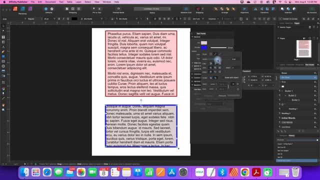The height and width of the screenshot is (180, 320).
Task: Click the white Fill color swatch
Action: [204, 43]
